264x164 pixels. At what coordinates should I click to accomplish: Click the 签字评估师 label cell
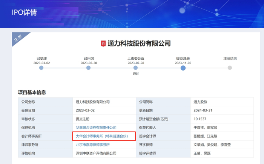coord(163,153)
